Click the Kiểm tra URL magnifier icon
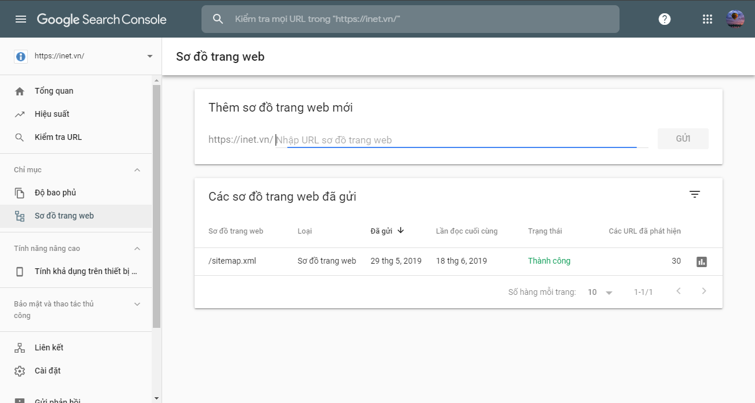The width and height of the screenshot is (755, 403). 20,137
